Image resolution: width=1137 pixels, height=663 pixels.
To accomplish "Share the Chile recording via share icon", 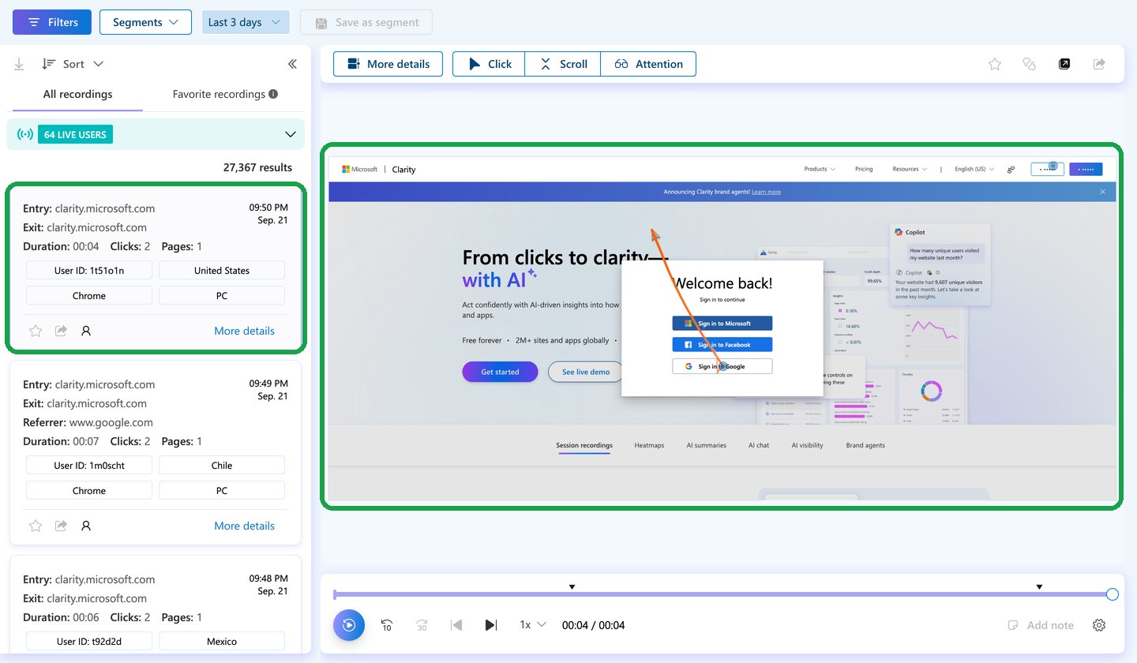I will click(61, 526).
